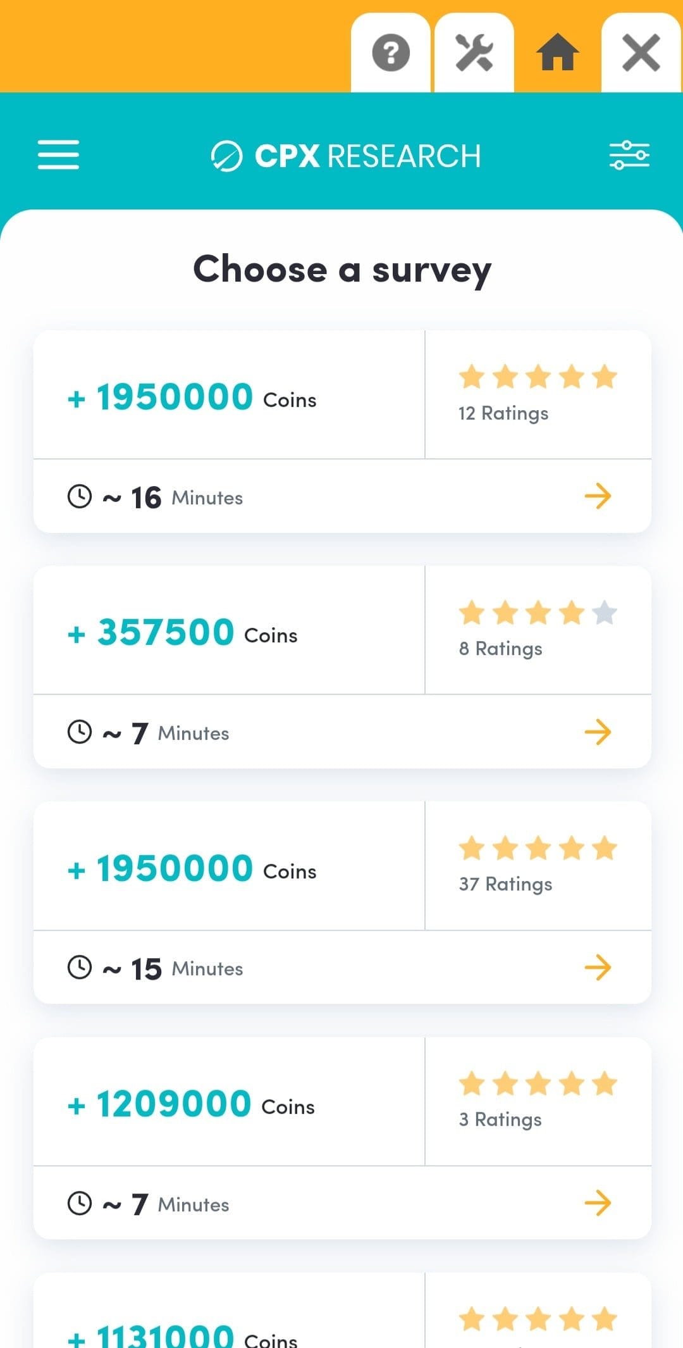Tap the arrow on 357500 Coins survey
683x1348 pixels.
(x=598, y=732)
